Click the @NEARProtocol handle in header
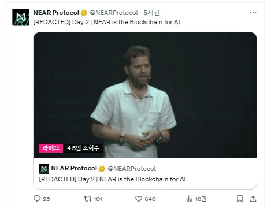 (114, 13)
